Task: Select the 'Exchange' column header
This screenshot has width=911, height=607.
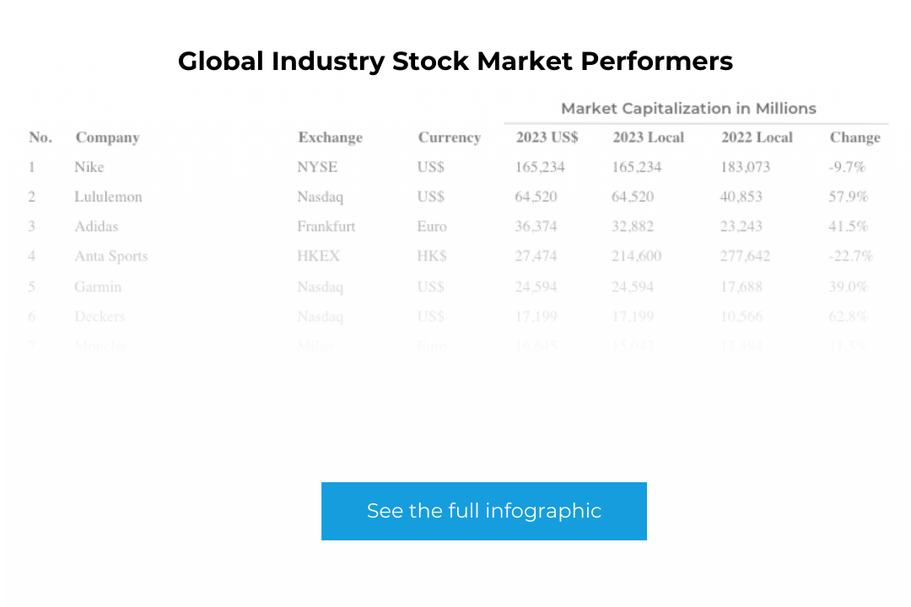Action: click(x=330, y=137)
